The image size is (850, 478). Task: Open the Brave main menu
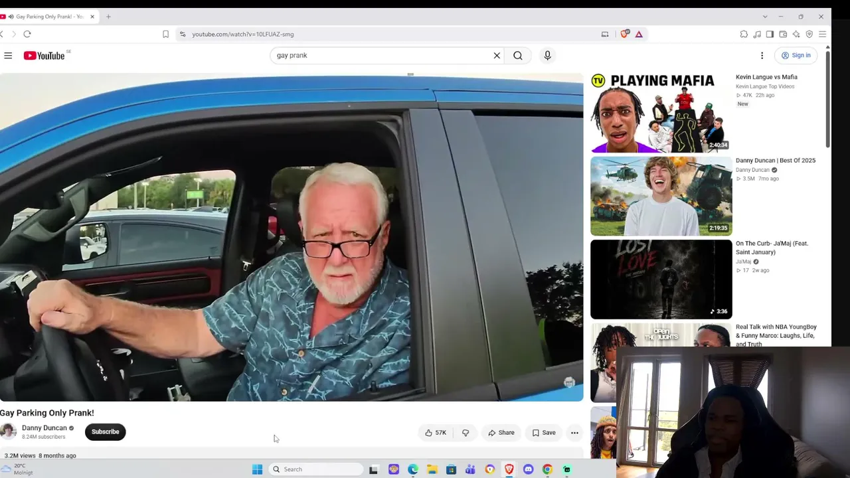coord(822,34)
